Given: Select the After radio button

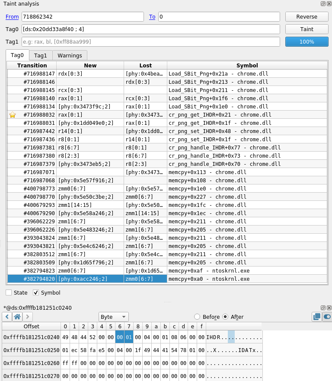Looking at the screenshot, I should [x=226, y=317].
